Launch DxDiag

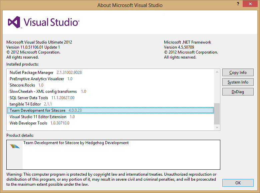point(238,92)
